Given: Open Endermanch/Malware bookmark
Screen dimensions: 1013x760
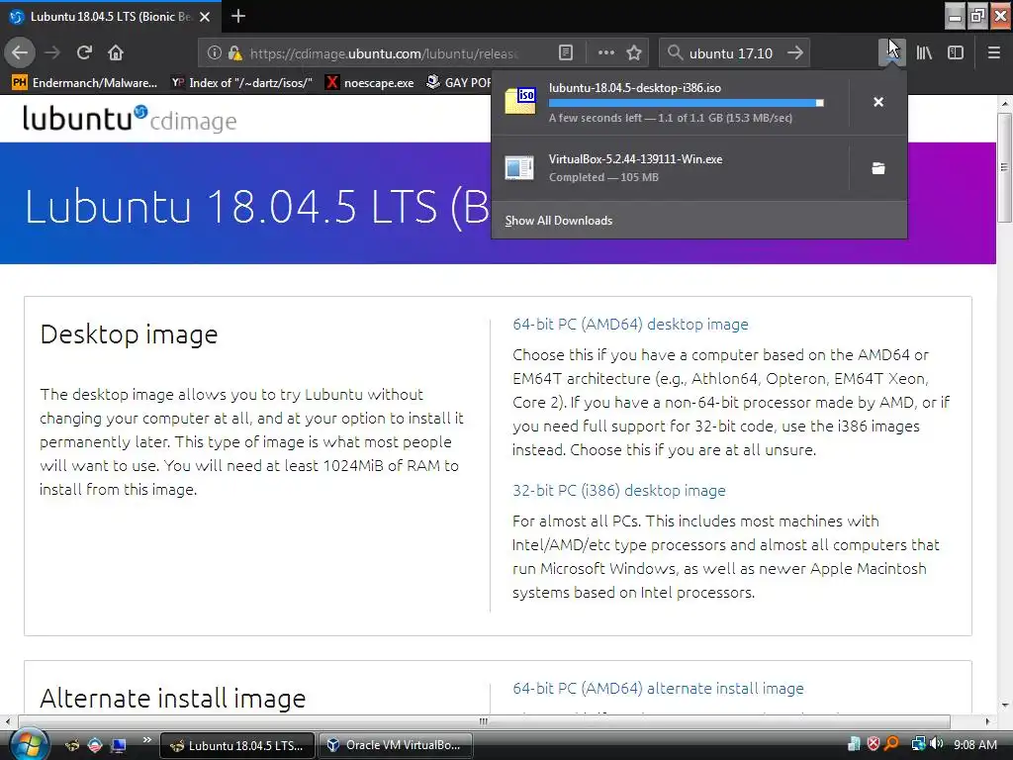Looking at the screenshot, I should point(85,83).
